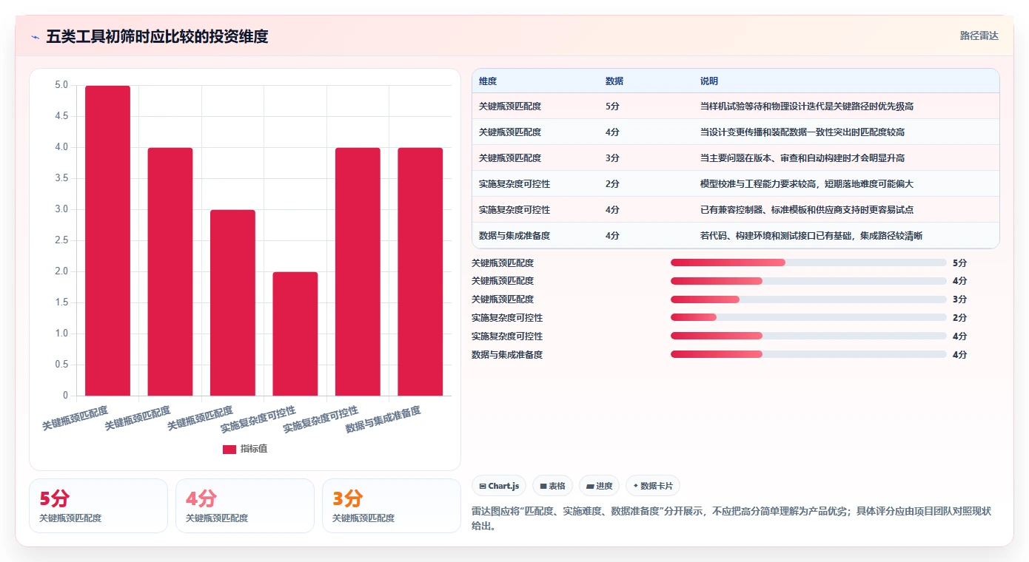Click the 实施复杂度可控性 progress bar showing 4分
The width and height of the screenshot is (1029, 562).
[808, 336]
